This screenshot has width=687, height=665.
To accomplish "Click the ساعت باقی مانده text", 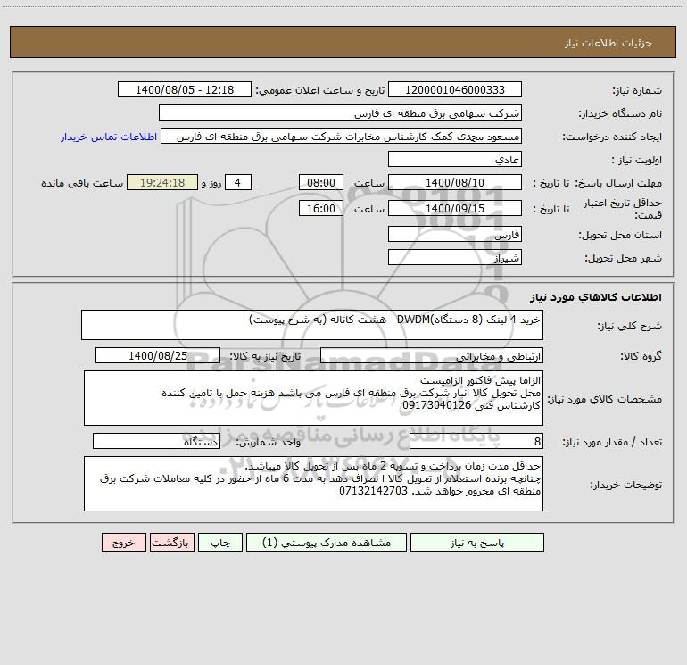I will [82, 183].
